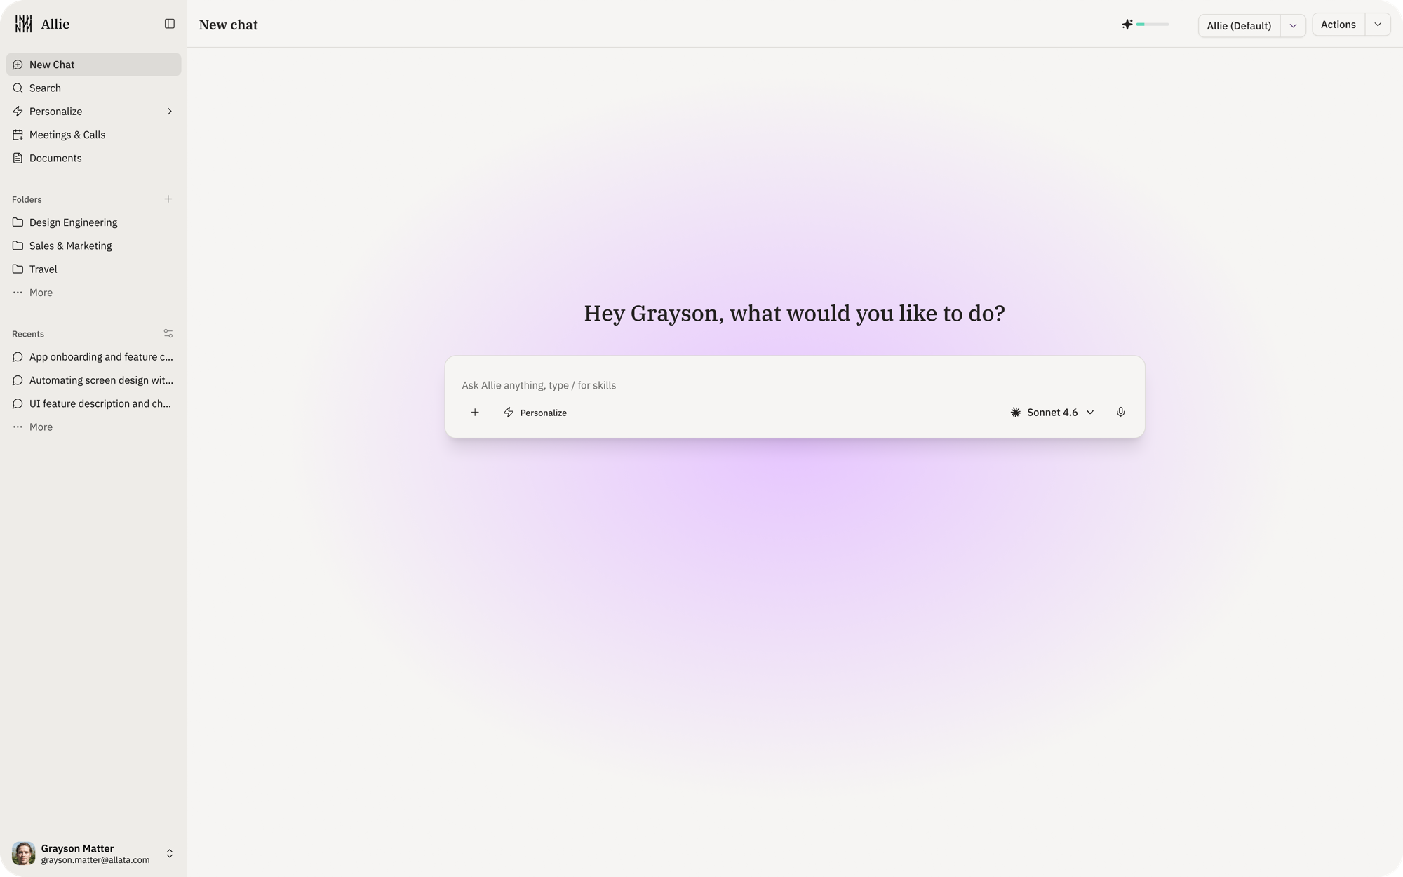Select the Allie (Default) button
This screenshot has width=1403, height=877.
[1239, 25]
